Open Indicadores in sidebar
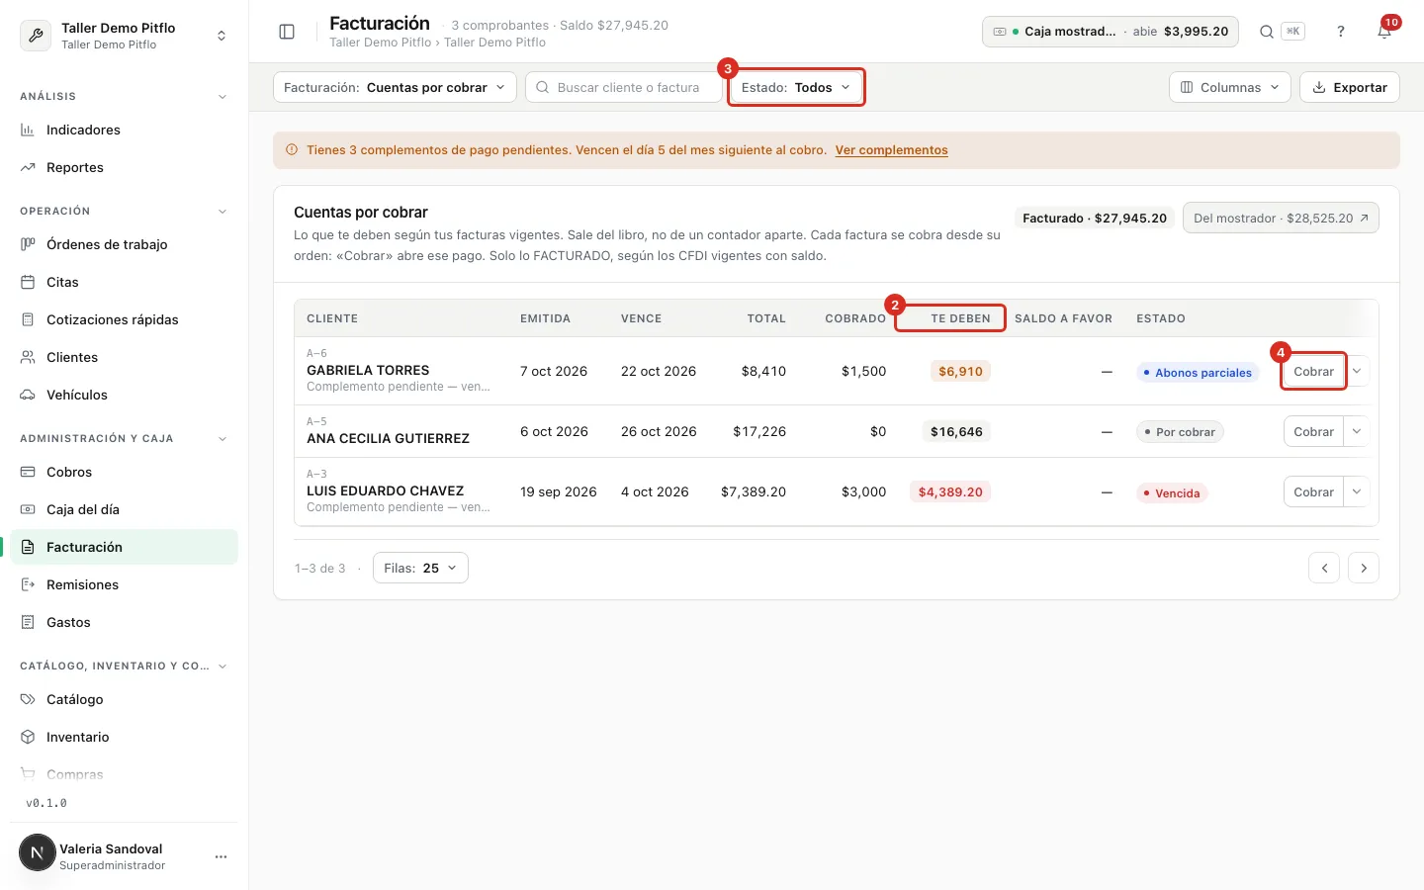 click(x=124, y=130)
